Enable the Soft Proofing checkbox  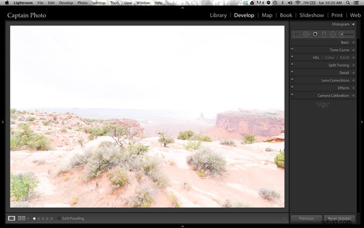[x=59, y=218]
